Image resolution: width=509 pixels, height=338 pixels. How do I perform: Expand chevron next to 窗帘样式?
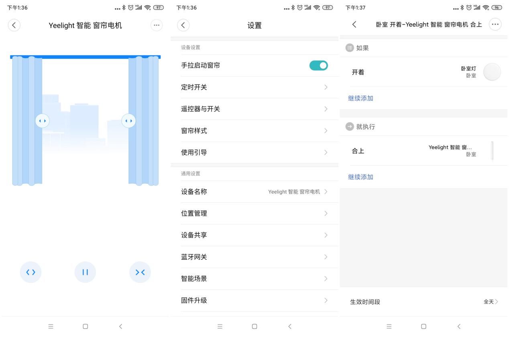326,131
